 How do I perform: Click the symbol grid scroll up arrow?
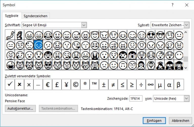[186, 32]
